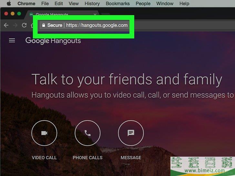Close the Google Hangouts tab

click(x=95, y=15)
